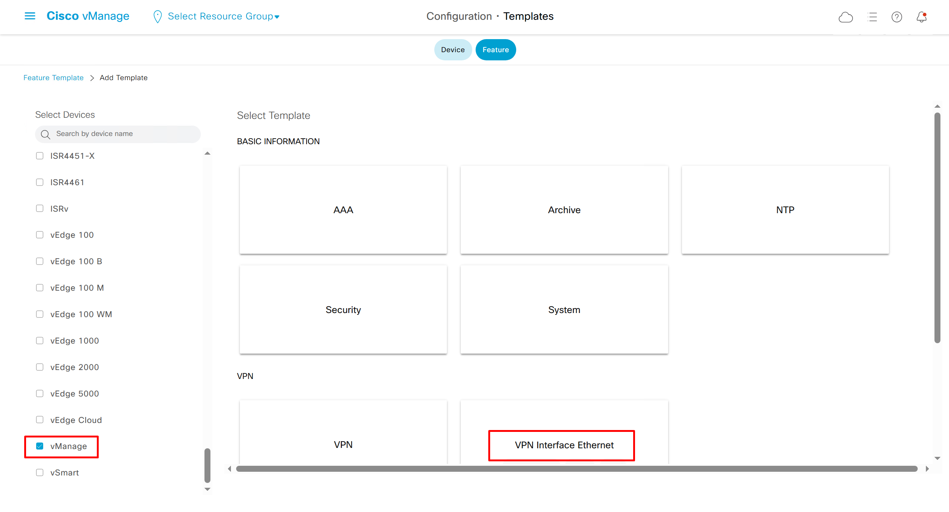Viewport: 949px width, 512px height.
Task: Click the resource group location pin icon
Action: tap(158, 16)
